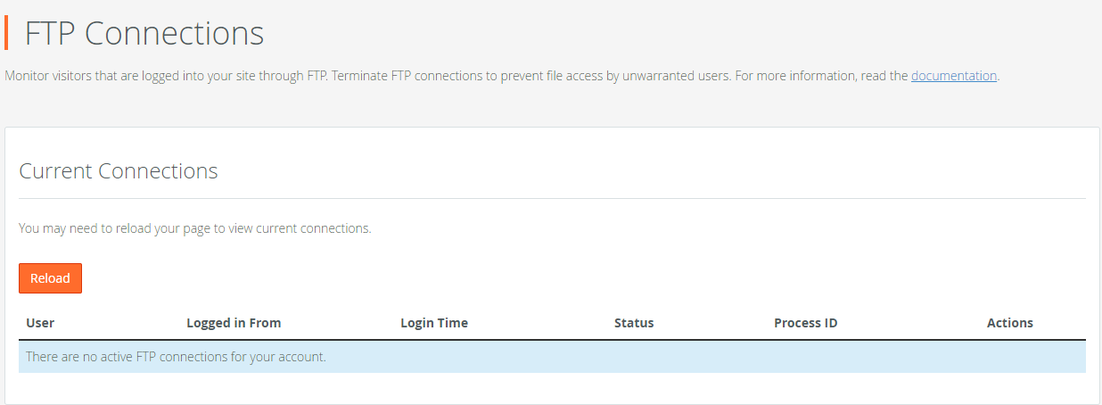This screenshot has width=1102, height=405.
Task: Sort by the Process ID column
Action: (x=806, y=323)
